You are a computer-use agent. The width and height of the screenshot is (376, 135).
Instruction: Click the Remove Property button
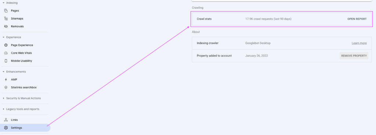click(x=354, y=56)
